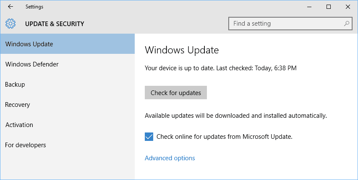The height and width of the screenshot is (180, 358).
Task: Go to the Activation section
Action: [68, 124]
